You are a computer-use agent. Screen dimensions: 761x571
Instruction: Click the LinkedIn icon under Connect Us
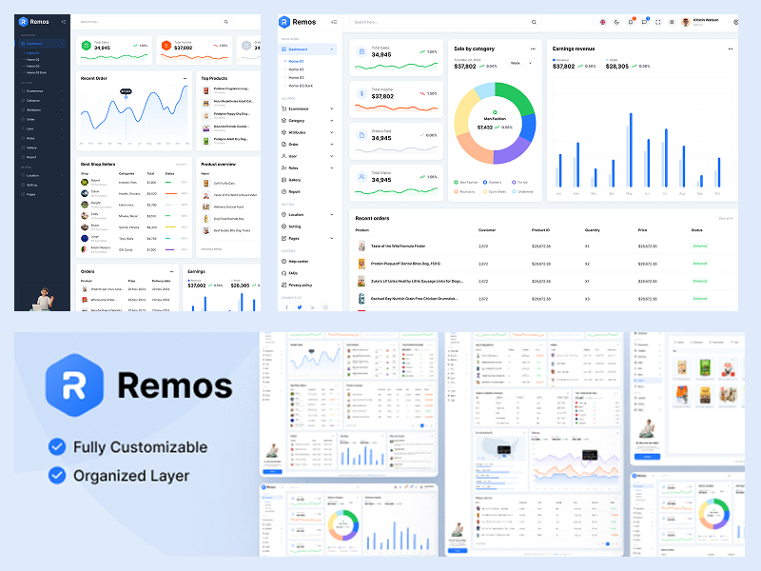pyautogui.click(x=313, y=306)
